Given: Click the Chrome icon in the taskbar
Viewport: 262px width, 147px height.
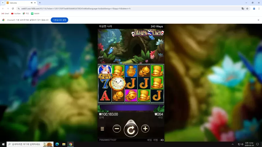Looking at the screenshot, I should (x=71, y=144).
